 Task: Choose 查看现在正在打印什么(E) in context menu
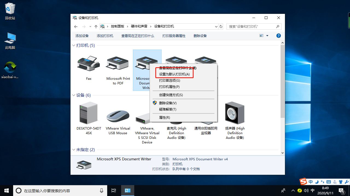click(x=184, y=68)
